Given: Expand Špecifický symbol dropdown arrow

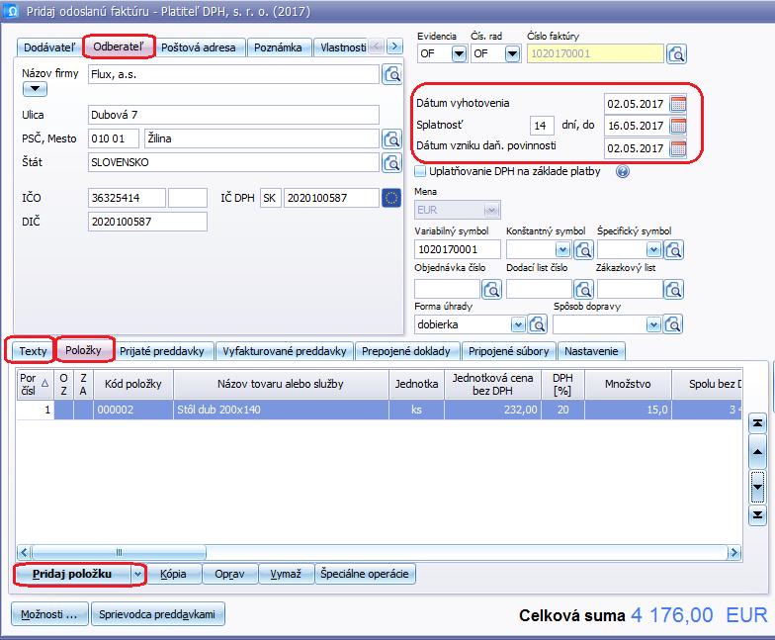Looking at the screenshot, I should (654, 249).
